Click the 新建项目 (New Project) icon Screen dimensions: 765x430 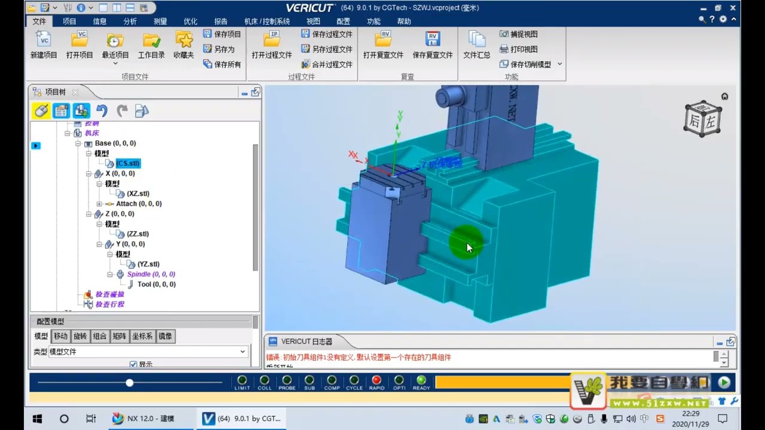(x=44, y=45)
